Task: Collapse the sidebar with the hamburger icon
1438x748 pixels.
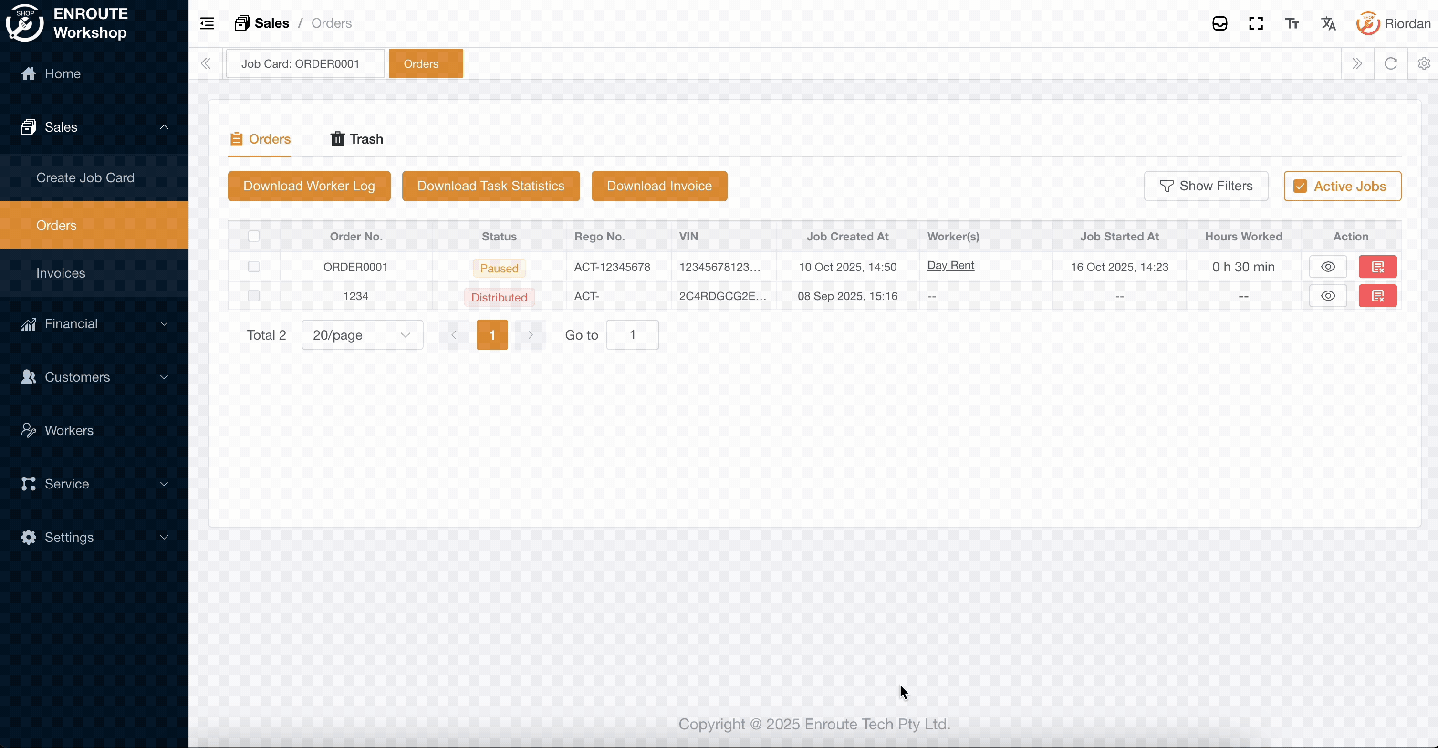Action: click(x=207, y=23)
